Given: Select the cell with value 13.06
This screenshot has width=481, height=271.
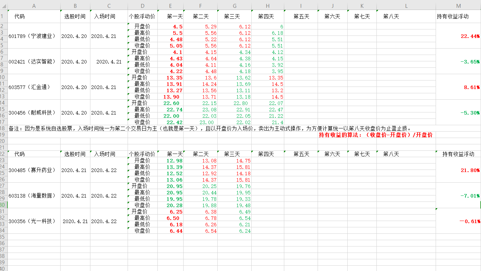Looking at the screenshot, I should coord(170,180).
